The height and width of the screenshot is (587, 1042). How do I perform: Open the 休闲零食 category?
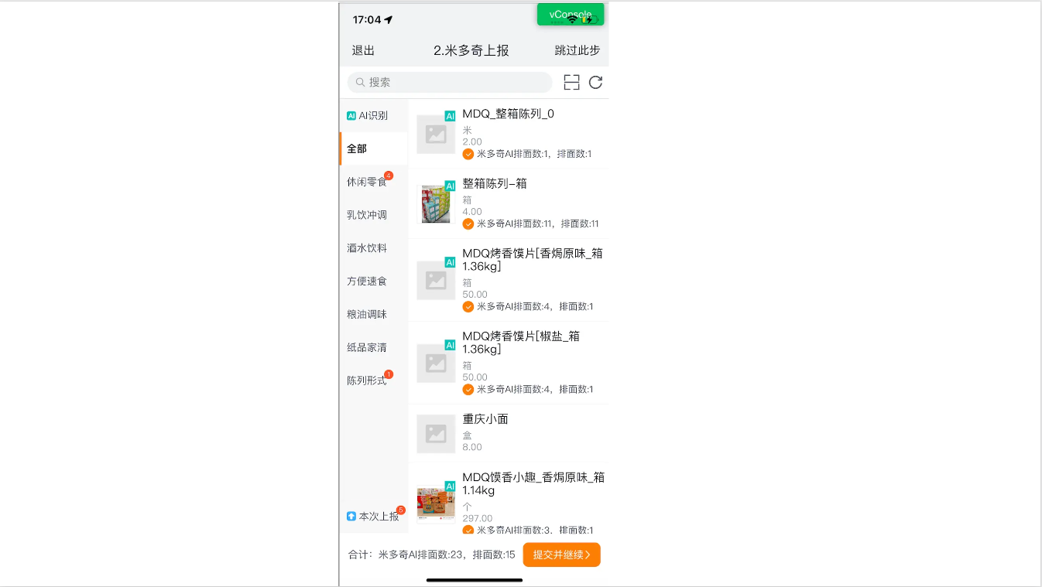click(373, 182)
